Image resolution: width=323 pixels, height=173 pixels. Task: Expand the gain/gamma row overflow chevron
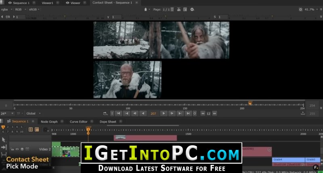[x=321, y=17]
